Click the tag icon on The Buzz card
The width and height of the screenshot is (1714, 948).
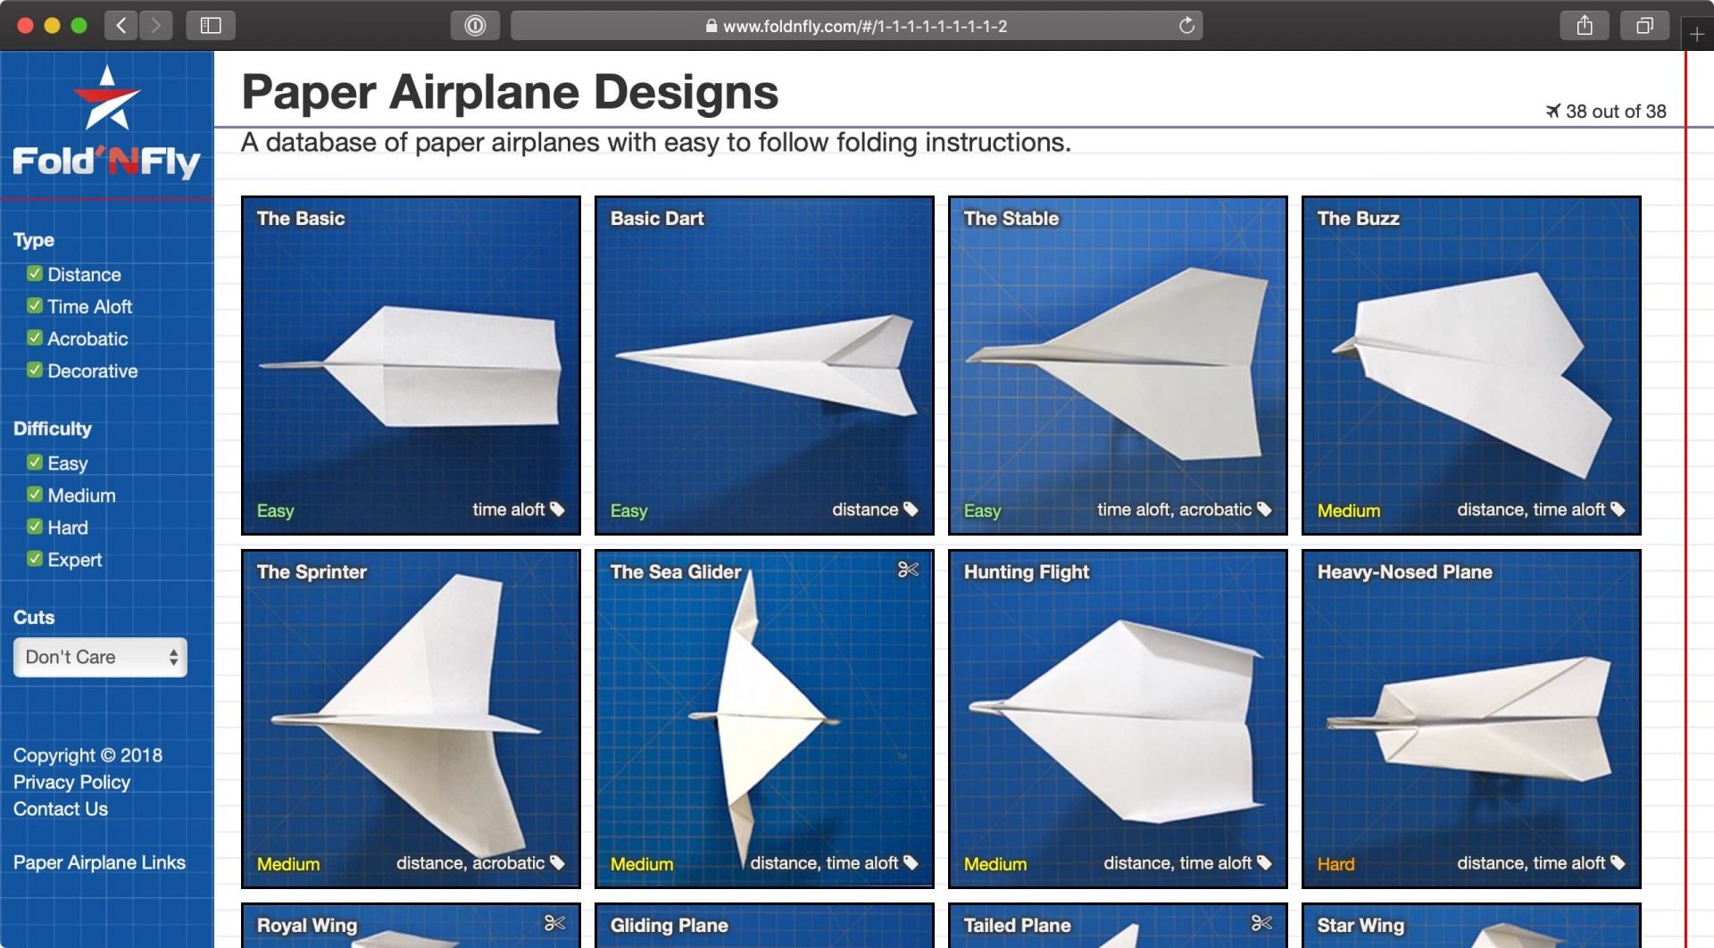pyautogui.click(x=1618, y=509)
